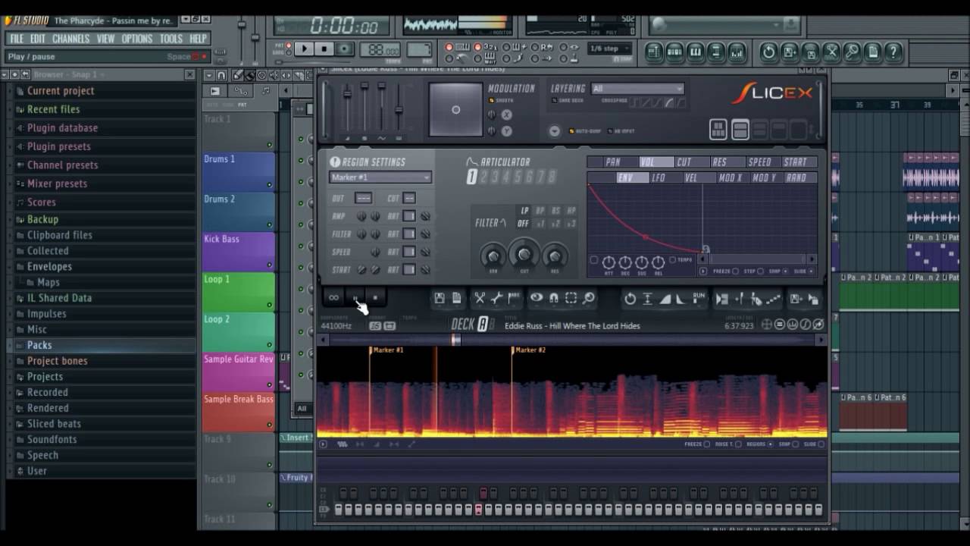
Task: Open the OPTIONS menu
Action: (x=137, y=39)
